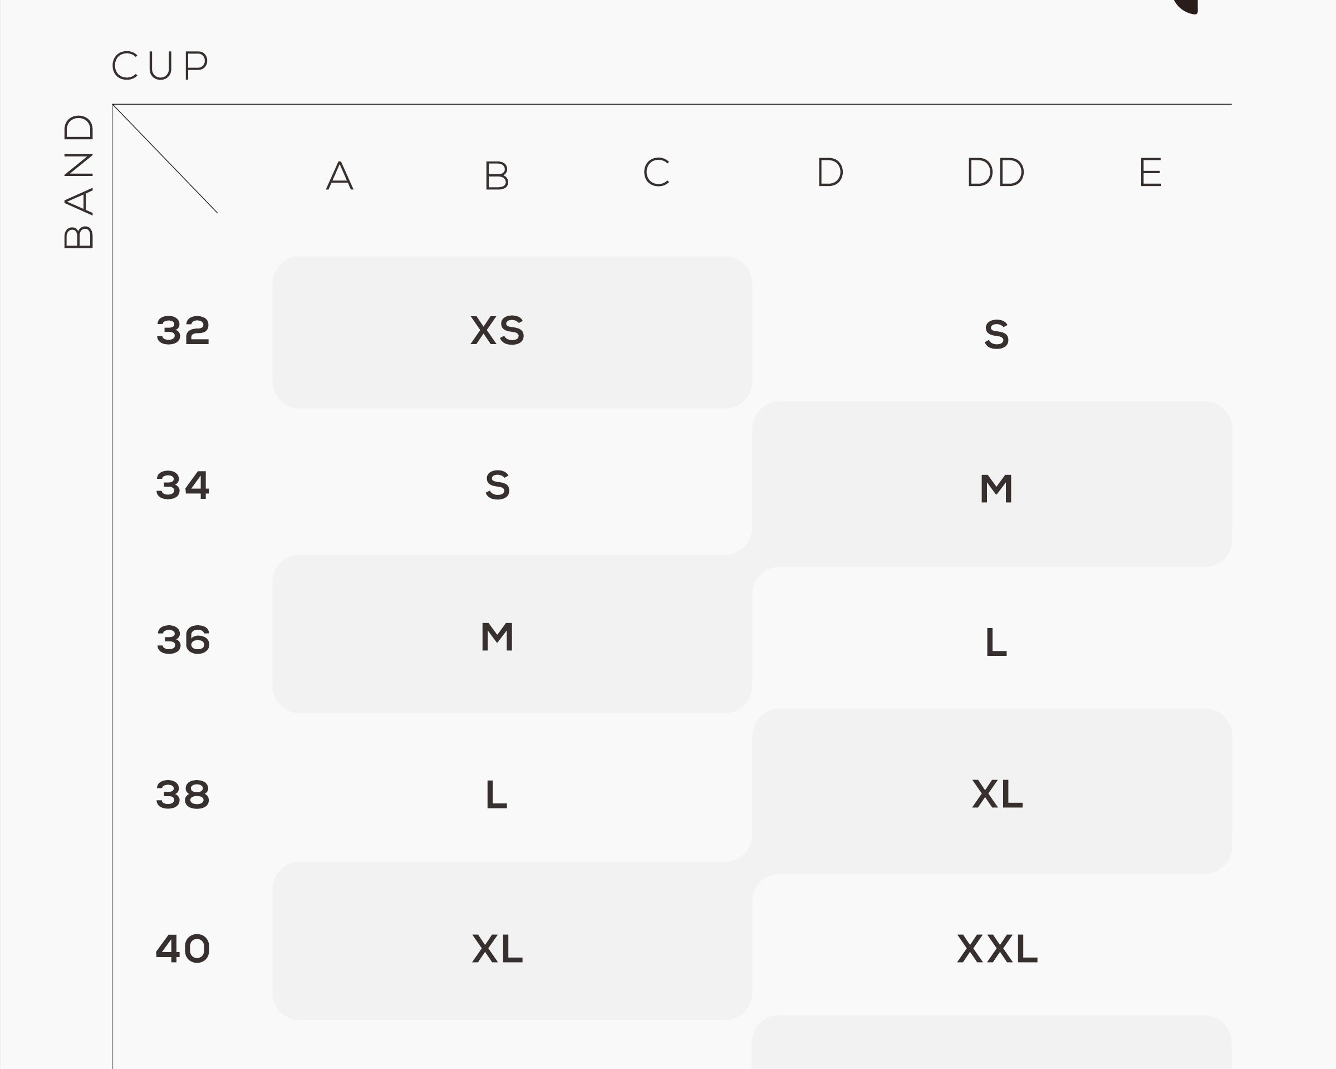Select size S in the band 32 row
1336x1069 pixels.
[996, 335]
